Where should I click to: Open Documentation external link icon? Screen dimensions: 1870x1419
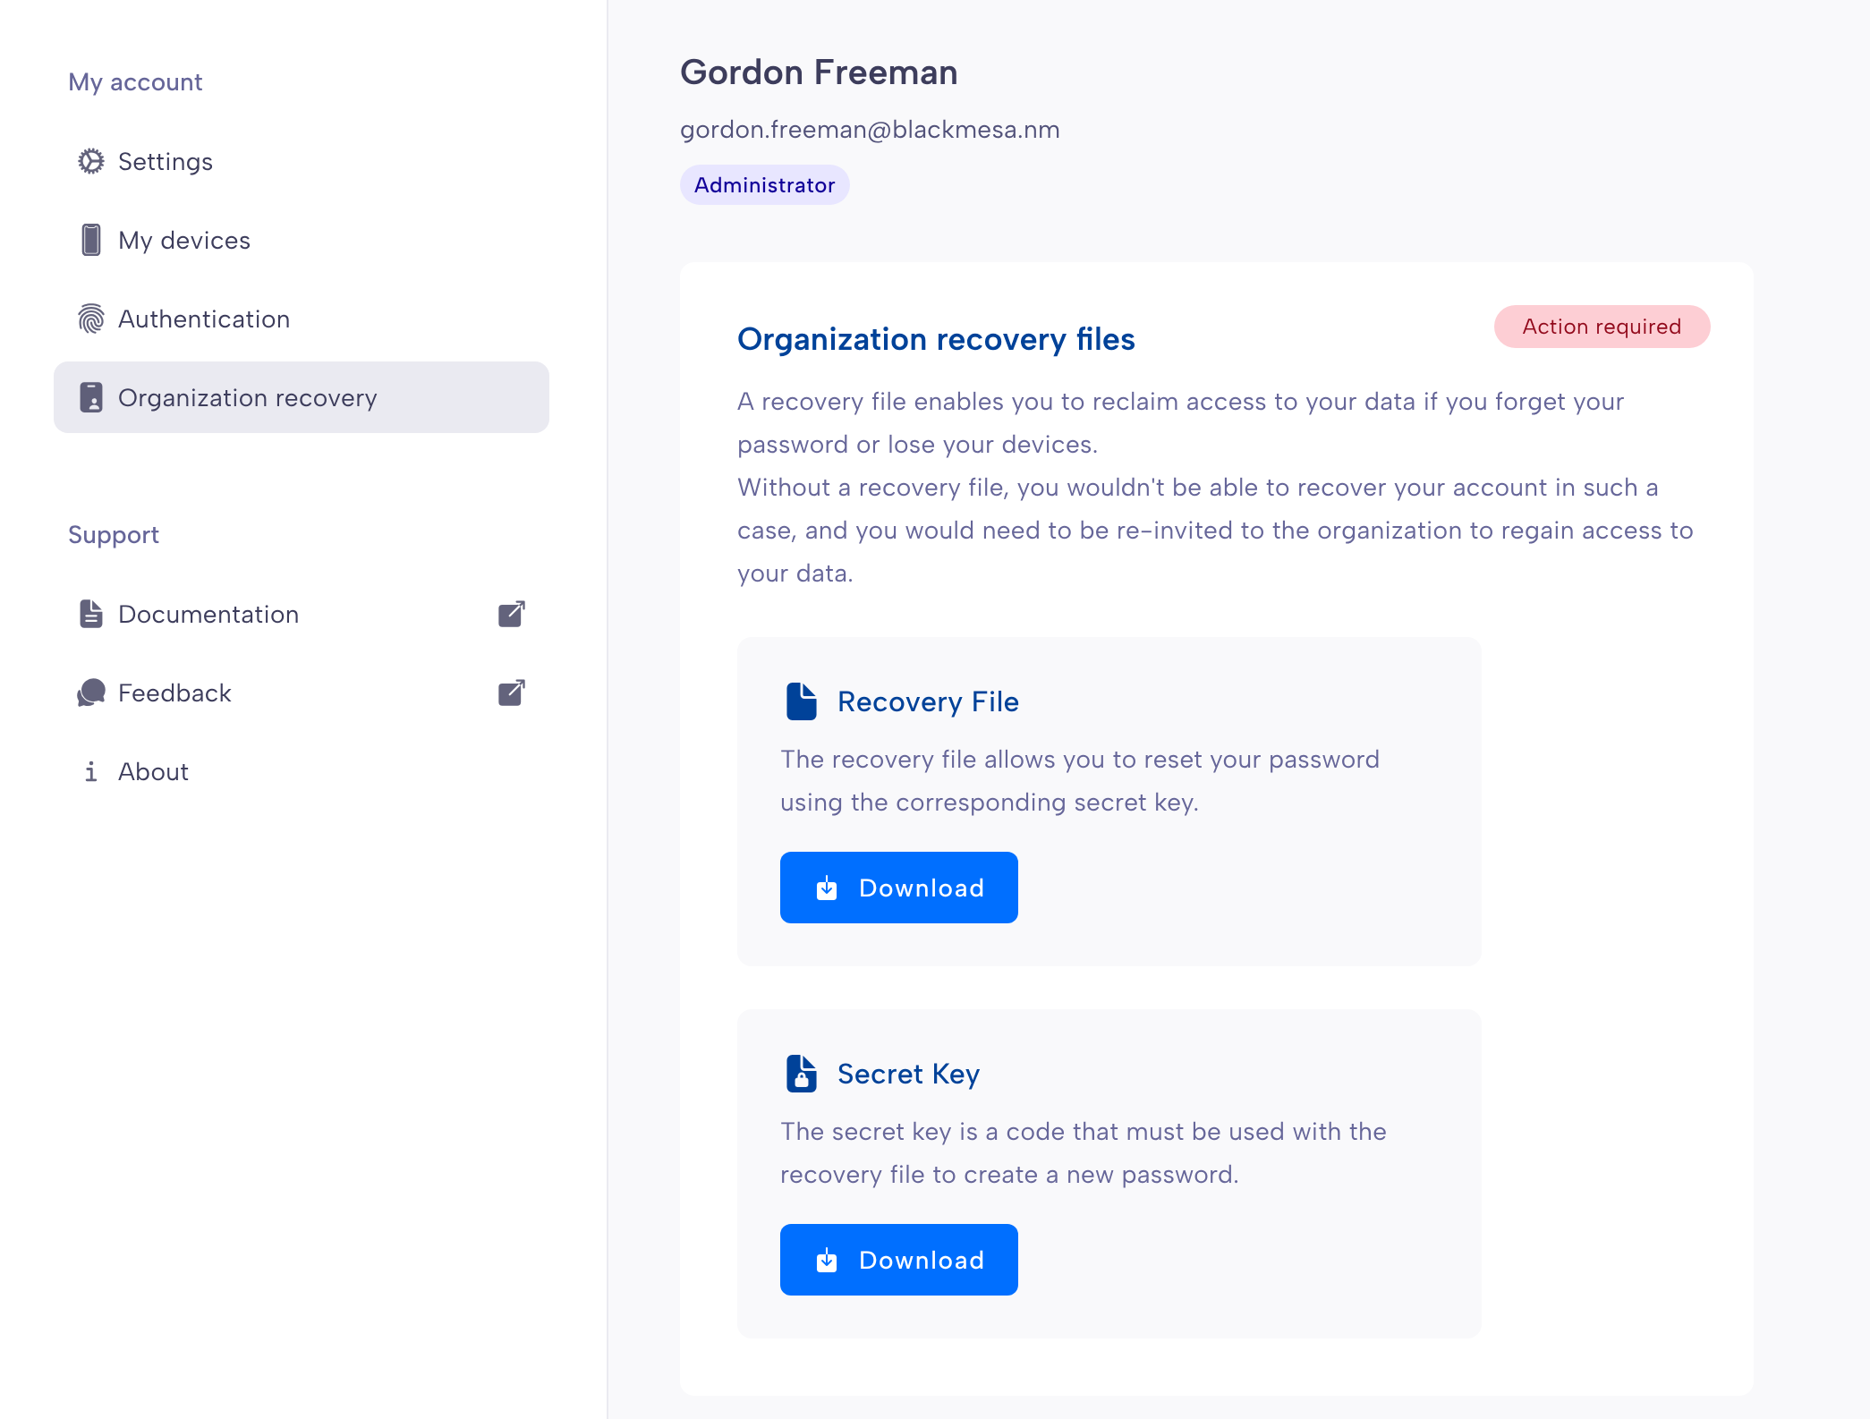click(511, 614)
